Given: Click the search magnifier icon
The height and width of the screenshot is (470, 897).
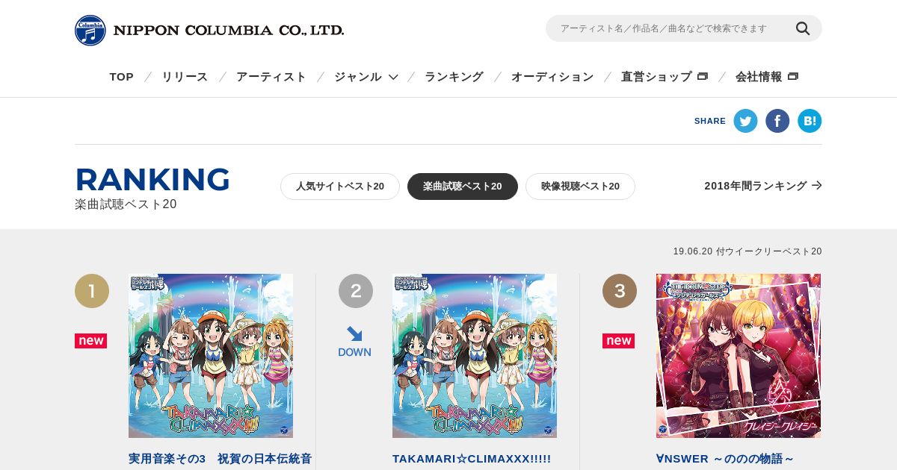Looking at the screenshot, I should click(x=803, y=28).
